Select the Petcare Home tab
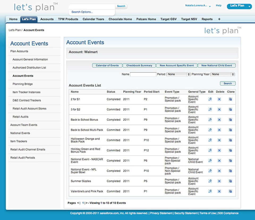The height and width of the screenshot is (220, 255). pos(146,19)
